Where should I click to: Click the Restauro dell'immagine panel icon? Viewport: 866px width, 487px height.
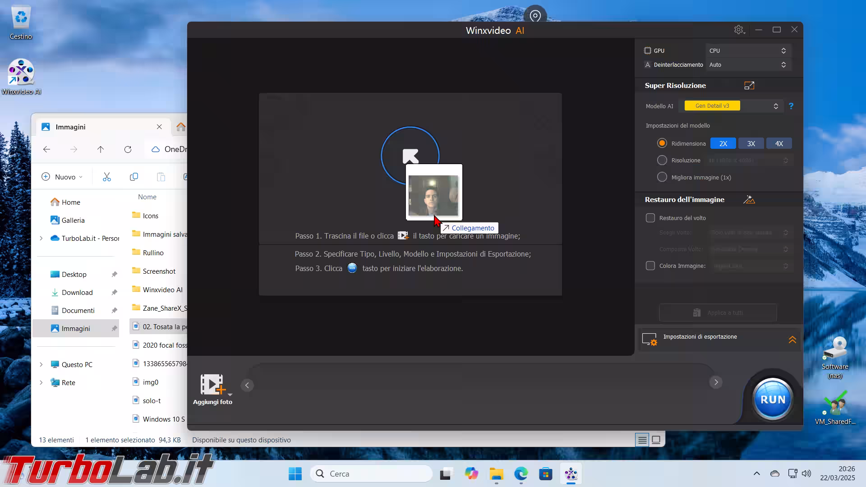749,200
